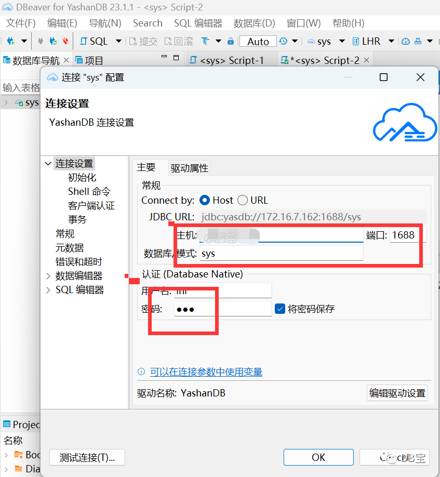Click the blue lock icon in toolbar
Viewport: 440px width, 477px height.
231,41
